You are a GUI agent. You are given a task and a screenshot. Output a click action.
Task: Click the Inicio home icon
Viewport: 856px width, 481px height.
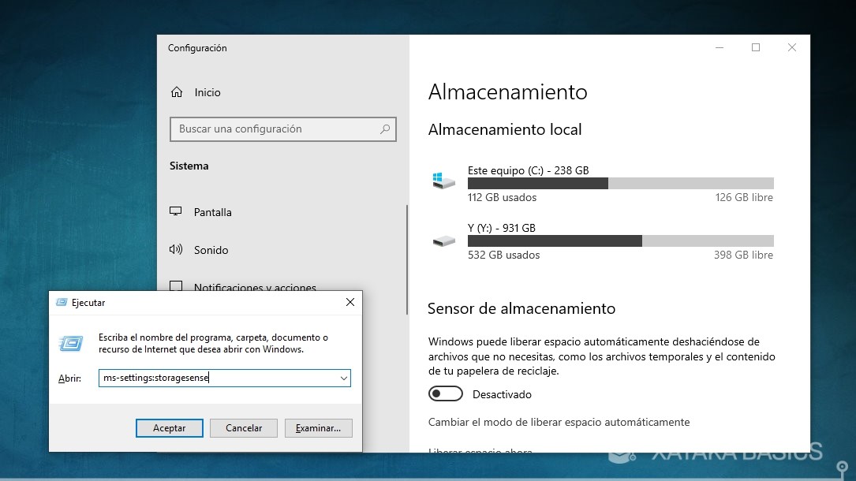(177, 91)
